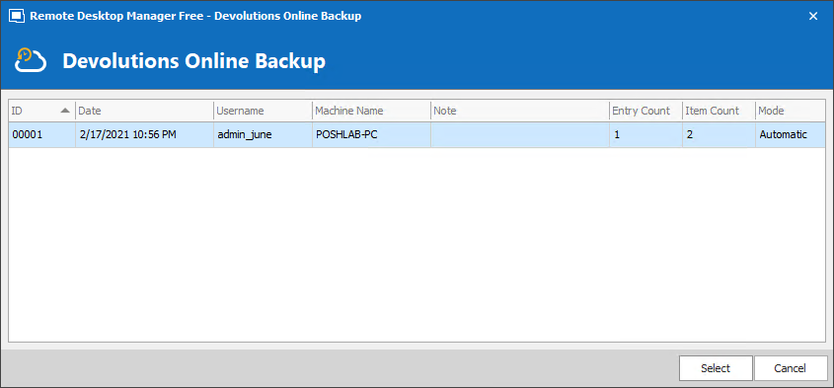Sort by the Note column header
The height and width of the screenshot is (388, 834).
coord(520,111)
